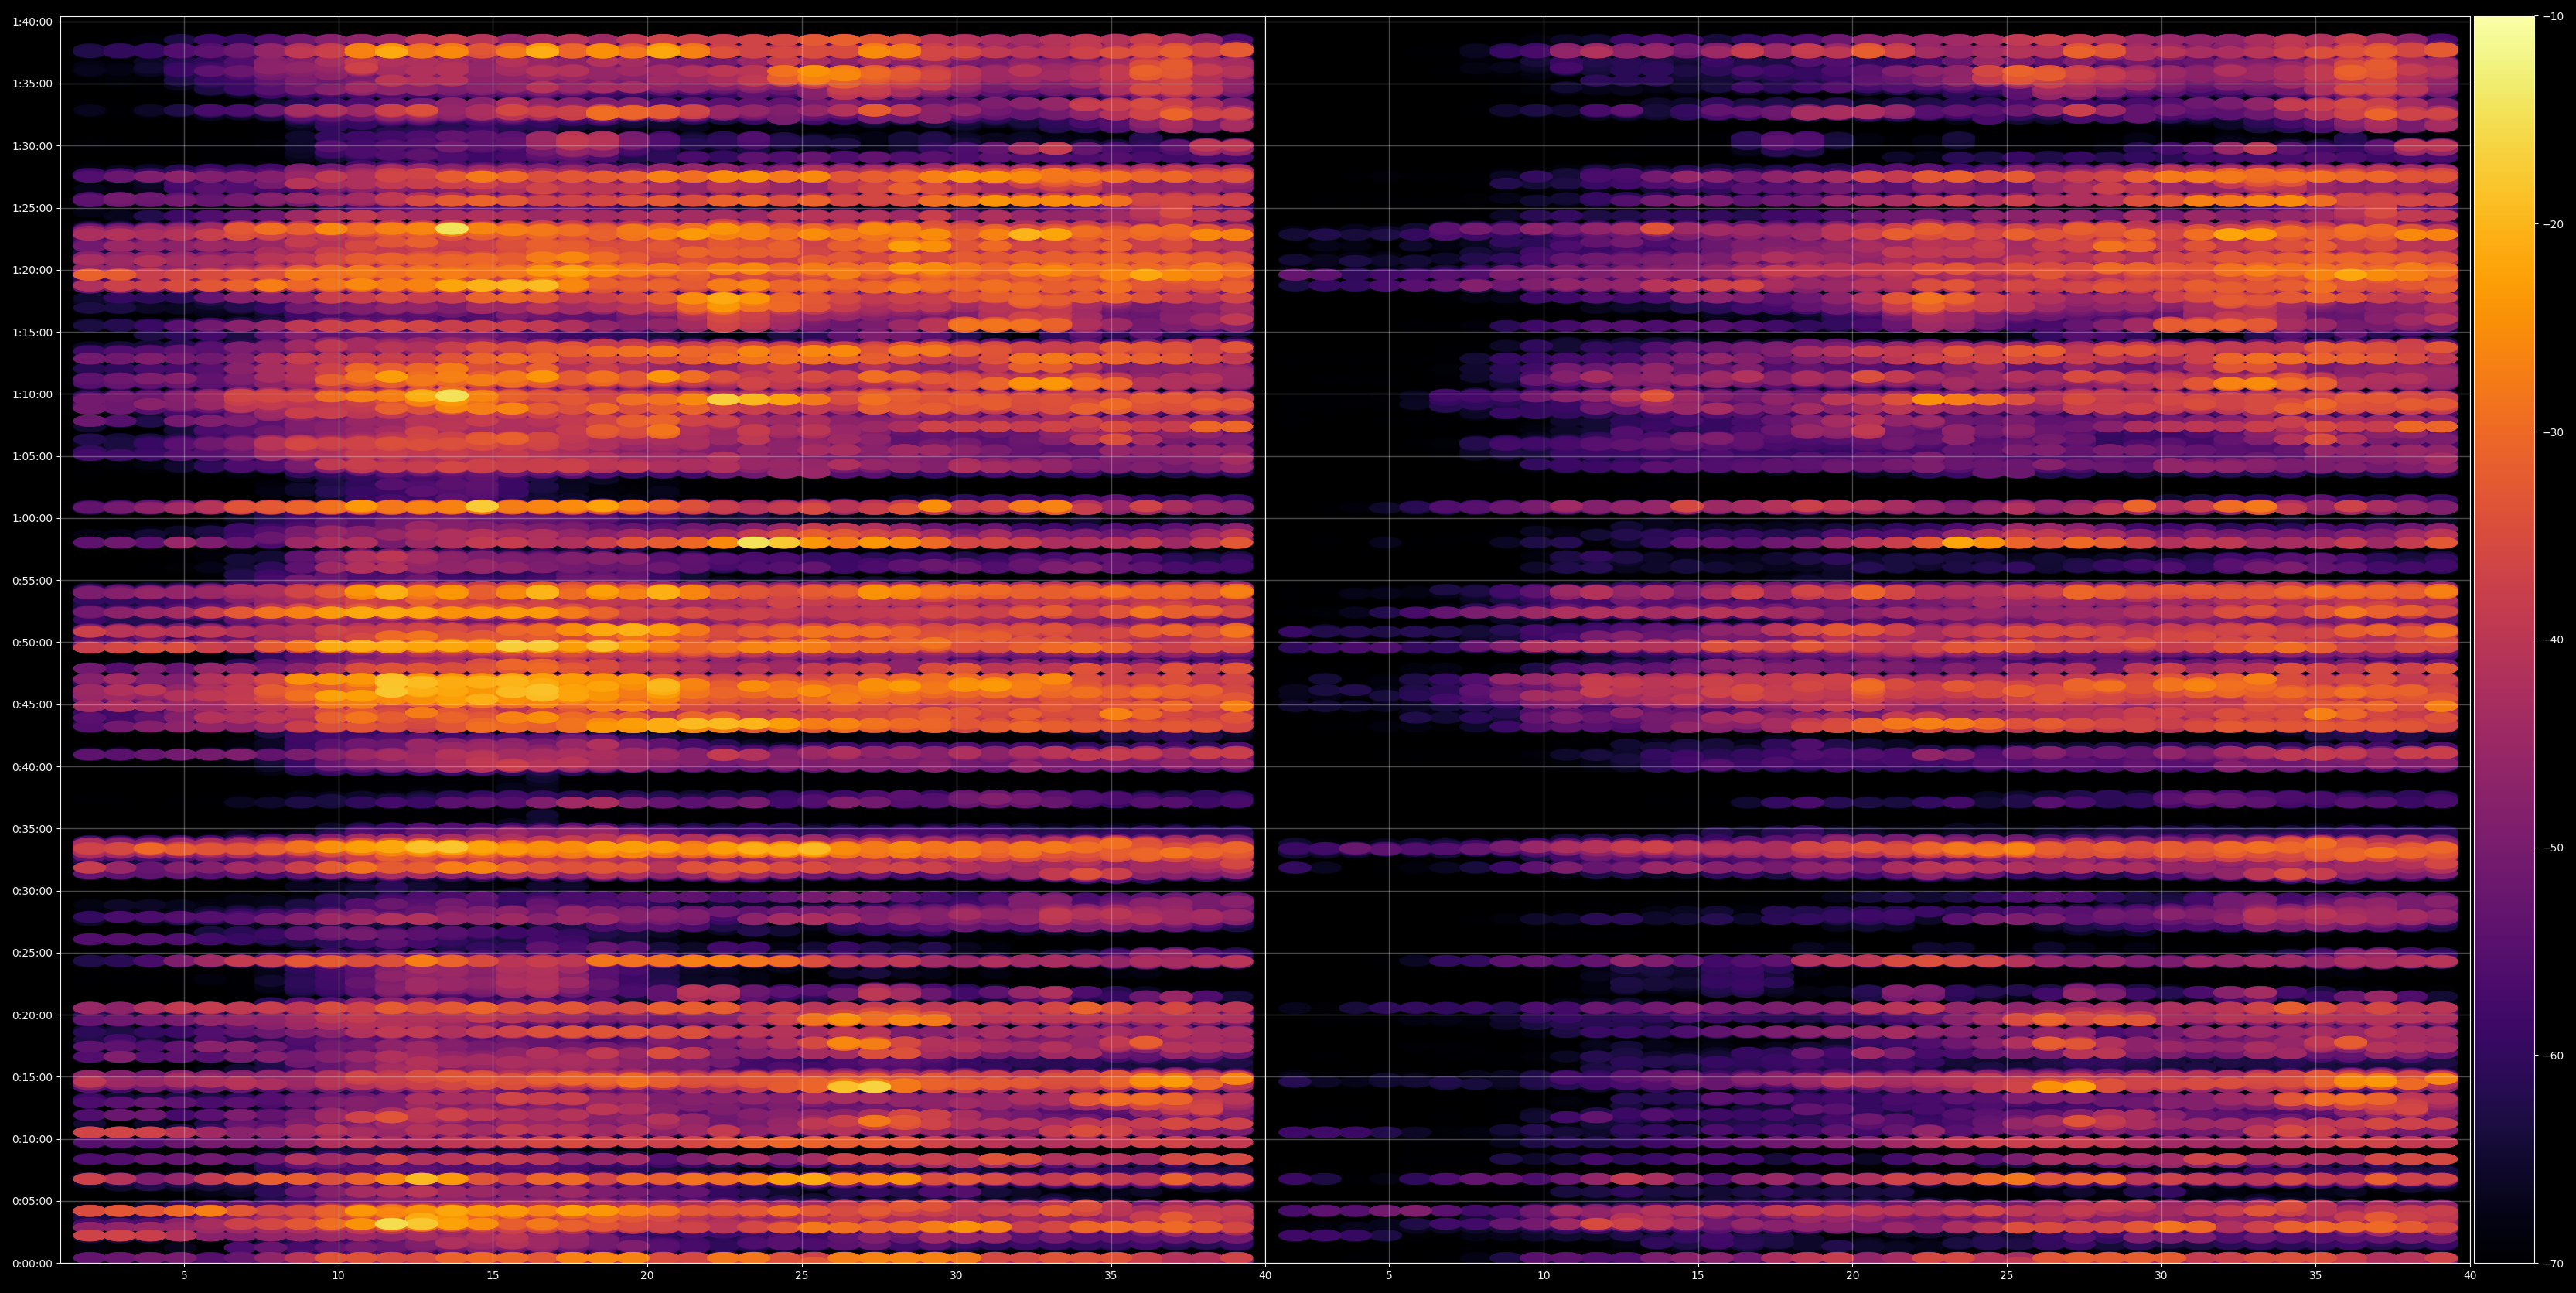Select the y-axis tick label 1:20:00
2576x1293 pixels.
click(32, 270)
